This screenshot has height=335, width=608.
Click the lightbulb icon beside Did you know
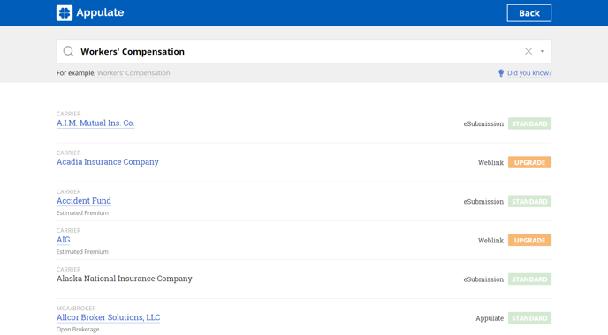click(x=501, y=73)
